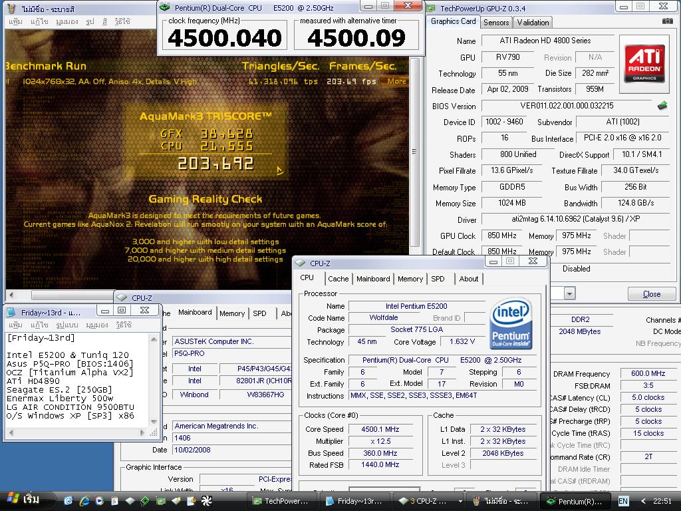Image resolution: width=681 pixels, height=511 pixels.
Task: Launch Internet Explorer from quick launch
Action: click(x=84, y=501)
